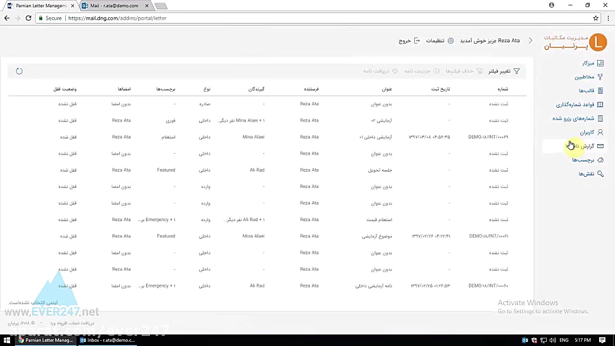Reload the page using the browser refresh icon
The height and width of the screenshot is (346, 615).
28,18
